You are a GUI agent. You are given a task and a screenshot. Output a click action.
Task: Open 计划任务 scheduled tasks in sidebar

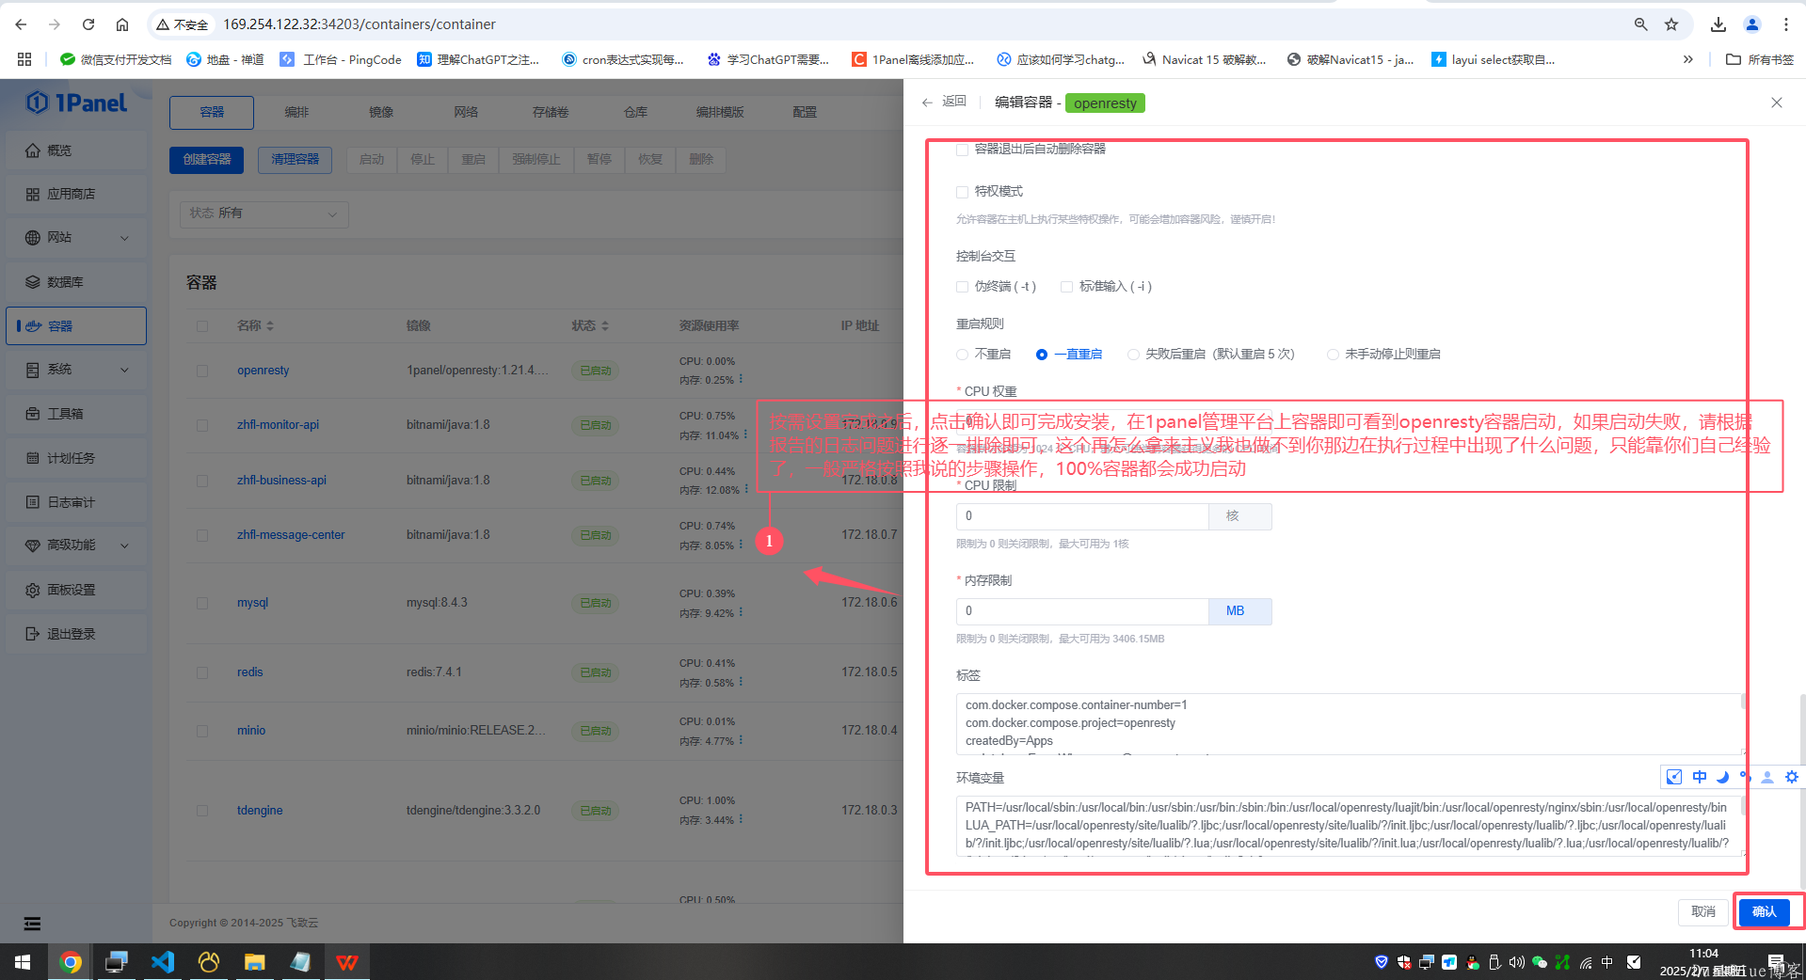tap(76, 458)
